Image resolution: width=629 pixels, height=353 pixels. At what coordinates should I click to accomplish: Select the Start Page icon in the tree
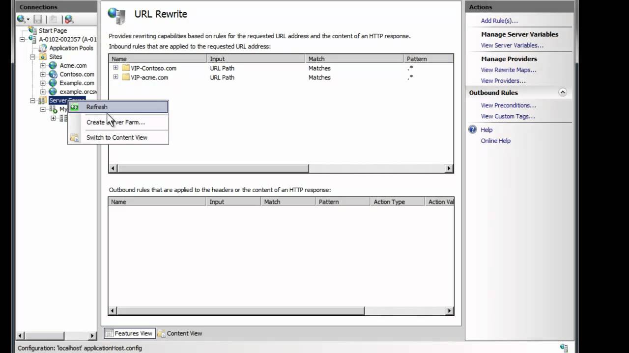click(x=33, y=30)
